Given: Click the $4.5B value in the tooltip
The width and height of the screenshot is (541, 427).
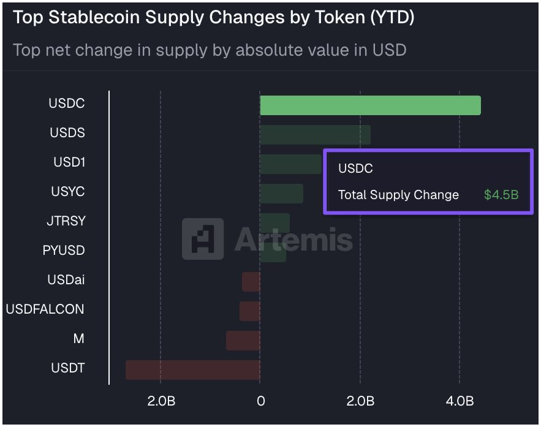Looking at the screenshot, I should pyautogui.click(x=501, y=195).
